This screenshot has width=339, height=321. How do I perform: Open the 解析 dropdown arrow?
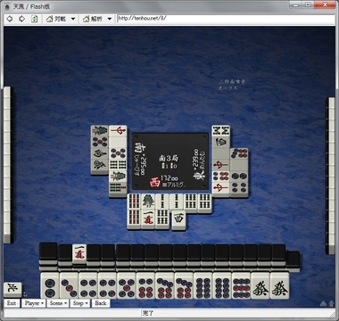pos(110,19)
